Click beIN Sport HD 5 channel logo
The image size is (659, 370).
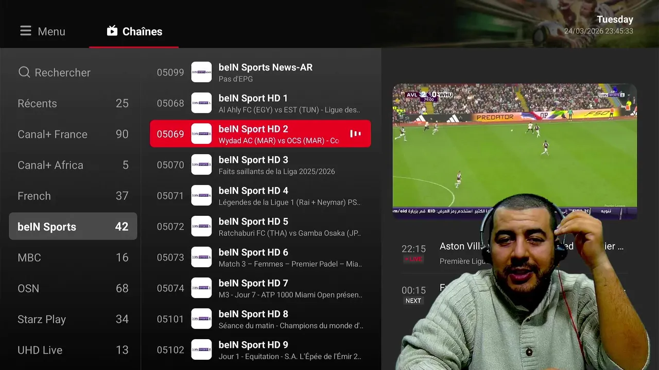(201, 226)
